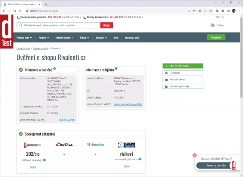Click info icon beside Spokojenost zákazníků
Screen dimensions: 243x177
click(57, 133)
